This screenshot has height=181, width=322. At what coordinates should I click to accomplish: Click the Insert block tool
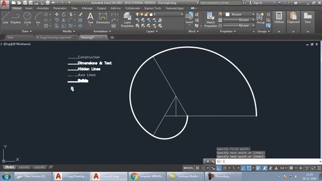click(x=189, y=18)
